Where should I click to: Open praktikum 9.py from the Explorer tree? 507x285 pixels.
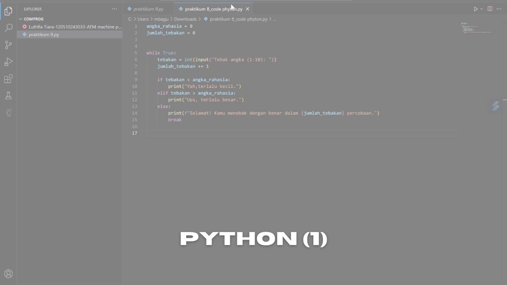[70, 34]
